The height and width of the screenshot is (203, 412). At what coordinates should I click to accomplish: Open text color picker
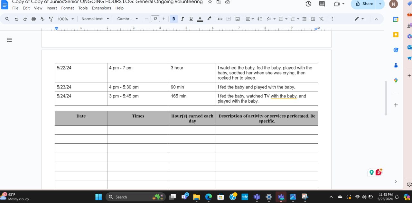coord(200,19)
